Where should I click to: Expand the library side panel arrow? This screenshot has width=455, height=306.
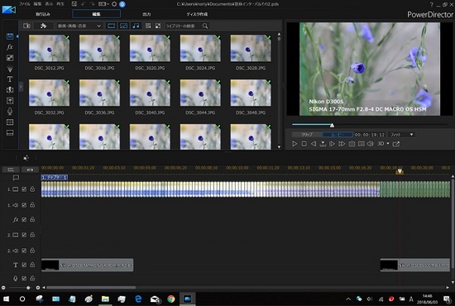[x=21, y=87]
